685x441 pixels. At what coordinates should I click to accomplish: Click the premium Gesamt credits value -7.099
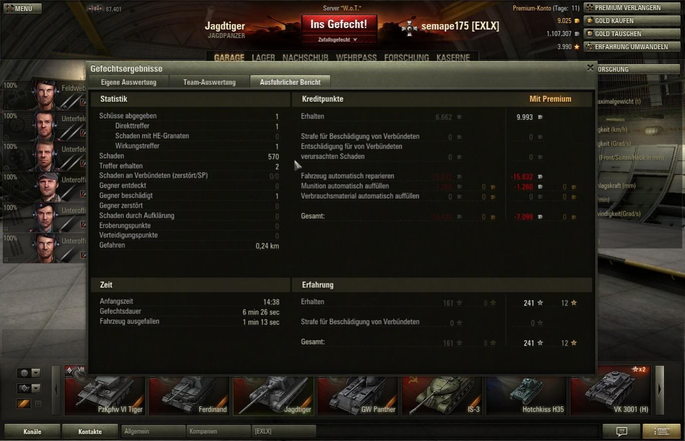tap(523, 217)
